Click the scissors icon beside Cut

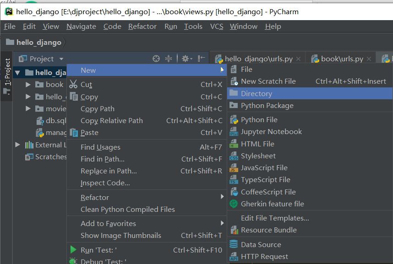tap(73, 84)
